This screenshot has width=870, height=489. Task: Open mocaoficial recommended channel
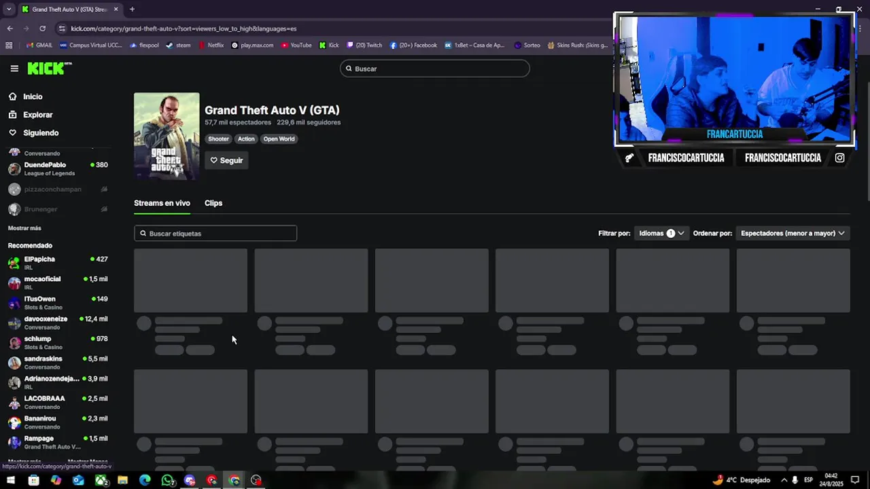tap(58, 283)
